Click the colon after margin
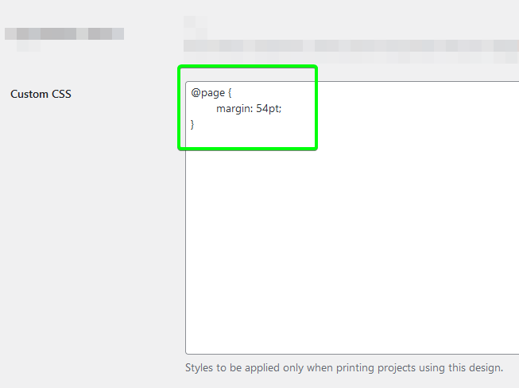519x388 pixels. point(252,109)
